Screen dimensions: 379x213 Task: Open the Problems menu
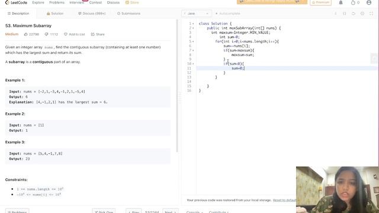point(57,2)
